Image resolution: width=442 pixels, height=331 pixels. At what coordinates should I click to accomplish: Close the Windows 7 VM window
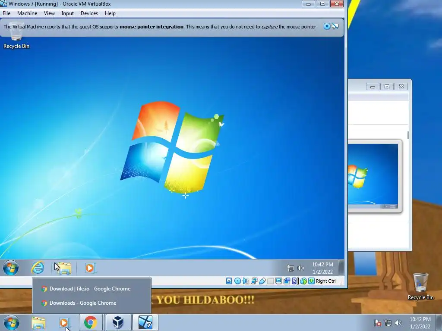click(x=337, y=3)
